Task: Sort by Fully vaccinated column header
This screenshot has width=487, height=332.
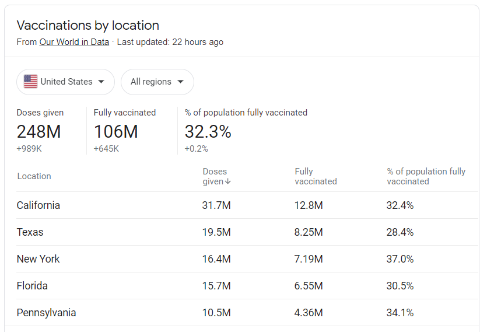Action: click(316, 176)
